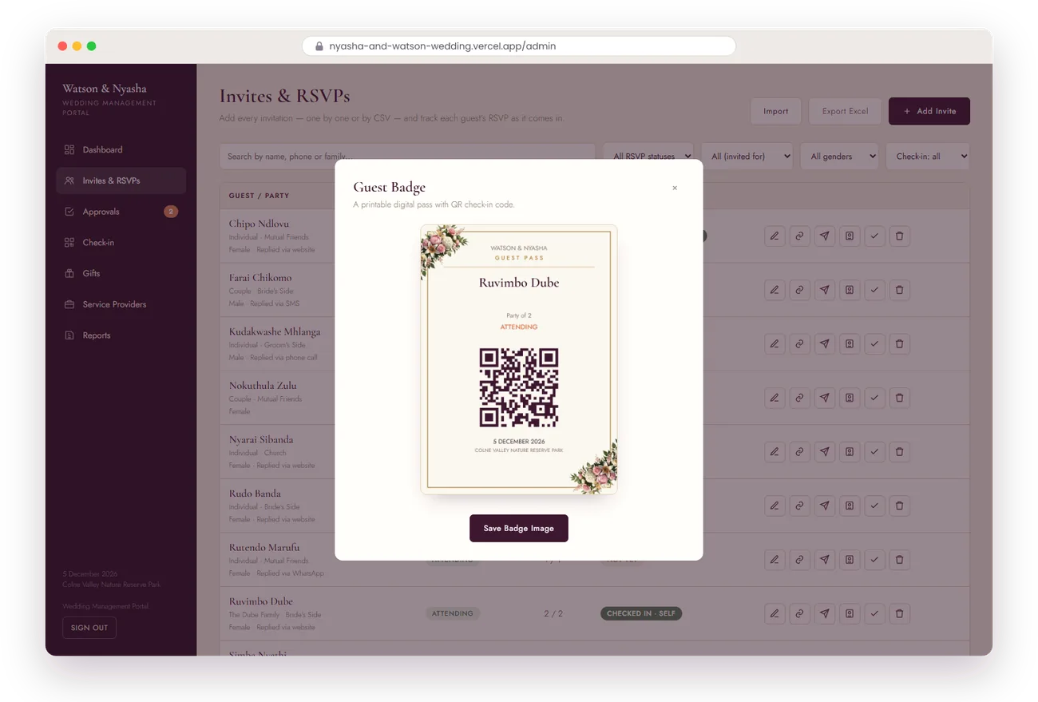The height and width of the screenshot is (702, 1038).
Task: Focus the guest search field
Action: [407, 157]
